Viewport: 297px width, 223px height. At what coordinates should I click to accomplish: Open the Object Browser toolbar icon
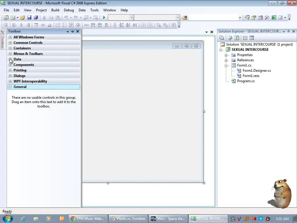pos(260,17)
